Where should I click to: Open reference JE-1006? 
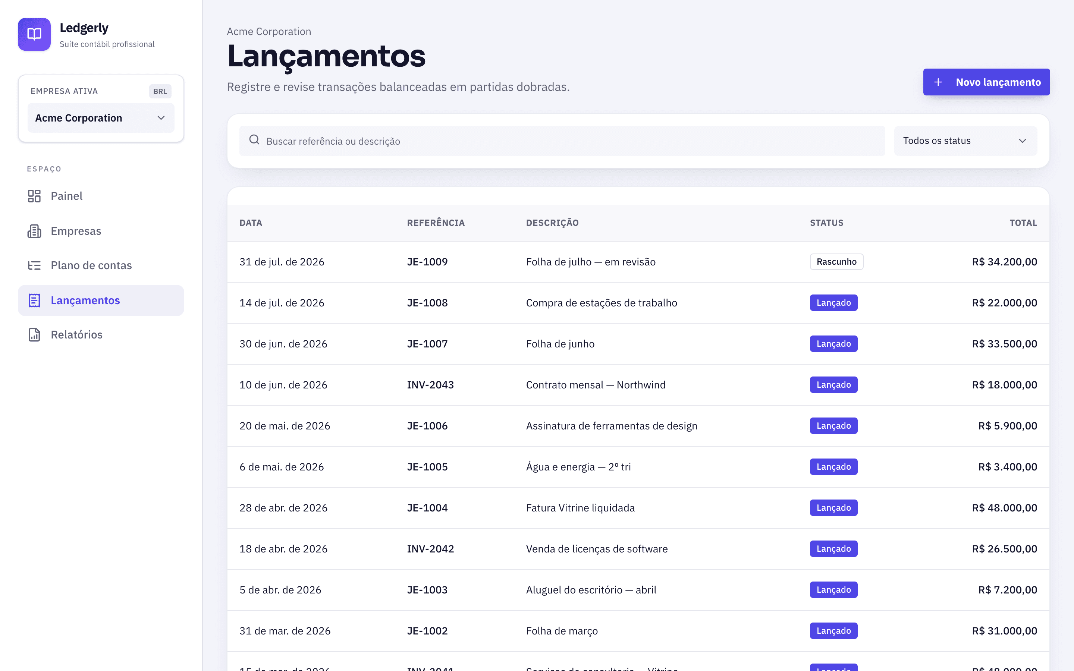pyautogui.click(x=427, y=426)
